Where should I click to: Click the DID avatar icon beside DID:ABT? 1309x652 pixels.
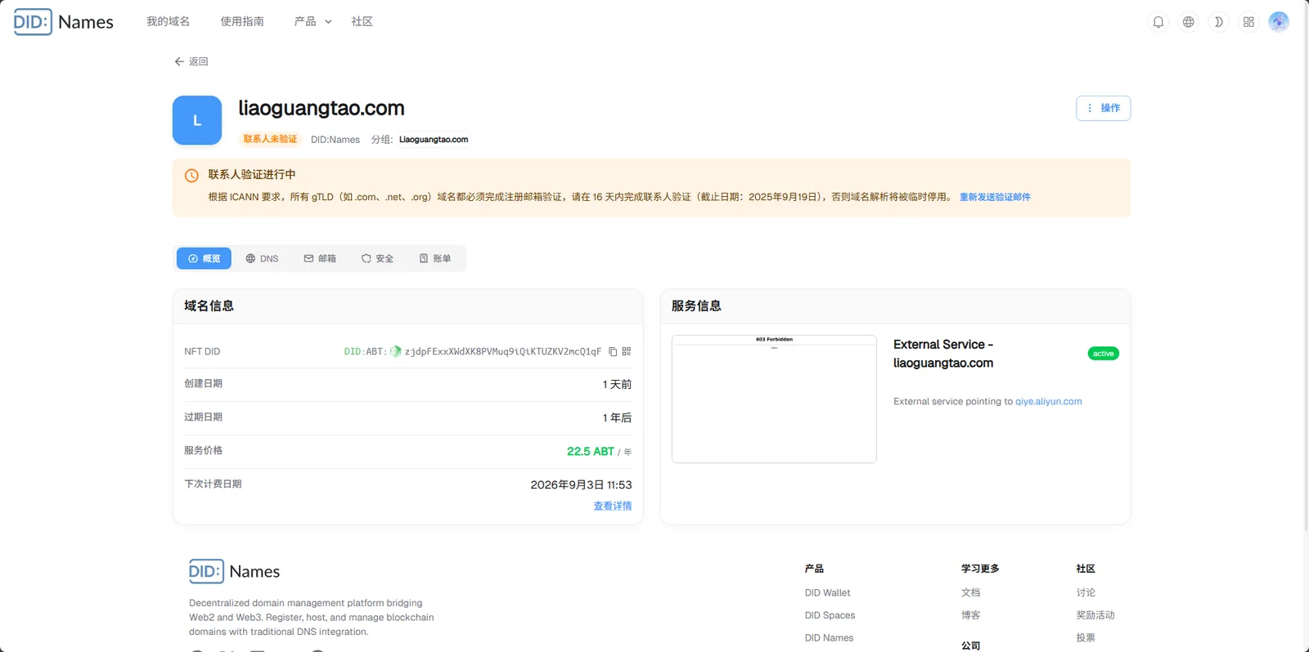[396, 351]
